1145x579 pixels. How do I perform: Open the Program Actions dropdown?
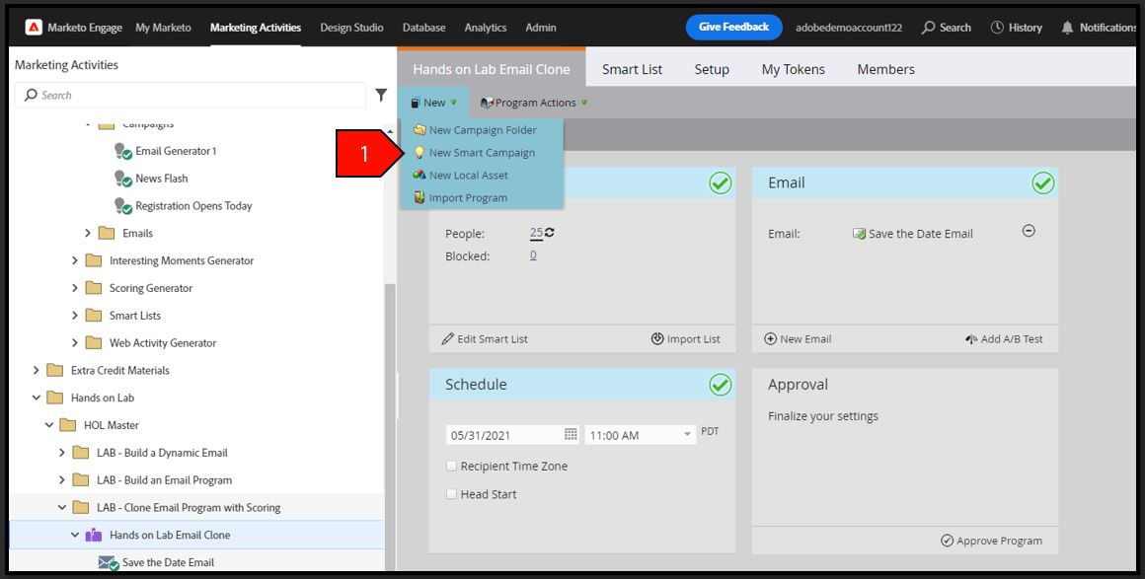click(534, 103)
